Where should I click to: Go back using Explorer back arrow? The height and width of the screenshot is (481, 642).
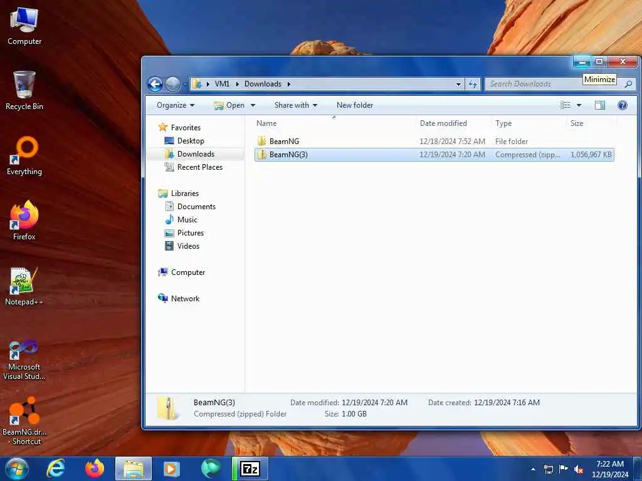(155, 85)
